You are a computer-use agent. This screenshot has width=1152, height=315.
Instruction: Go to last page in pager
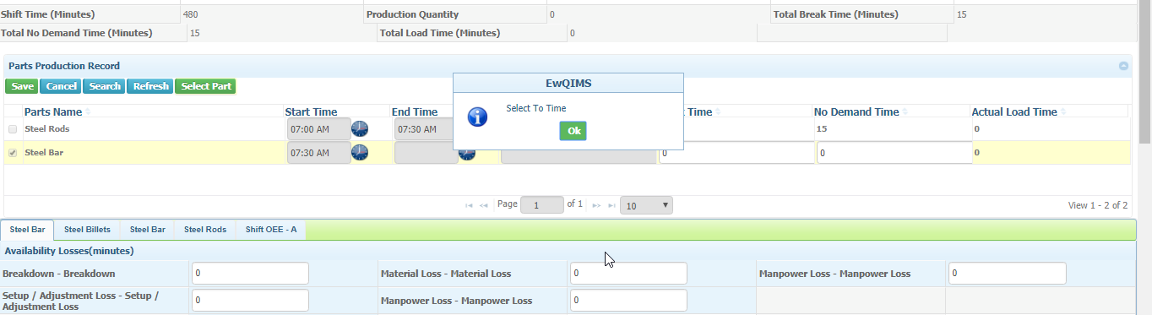[x=611, y=205]
